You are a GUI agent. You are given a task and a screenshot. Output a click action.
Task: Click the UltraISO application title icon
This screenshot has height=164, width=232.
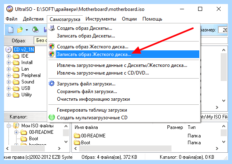(10, 9)
